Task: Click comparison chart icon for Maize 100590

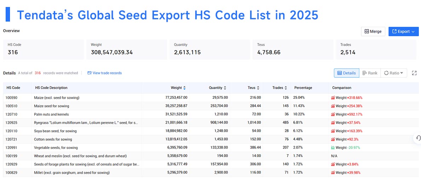Action: (x=333, y=98)
